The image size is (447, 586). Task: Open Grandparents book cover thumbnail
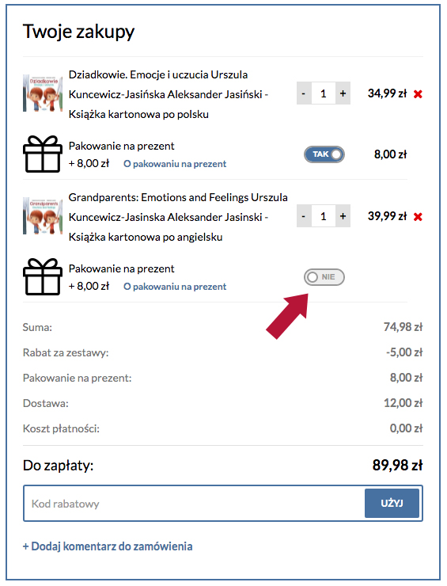pos(43,215)
